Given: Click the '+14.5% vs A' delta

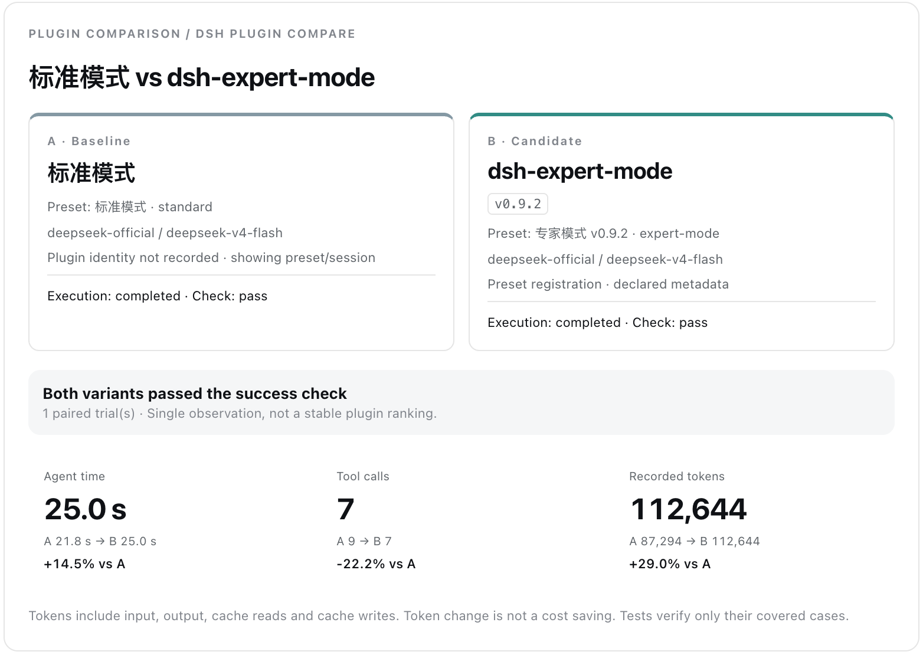Looking at the screenshot, I should [x=84, y=564].
